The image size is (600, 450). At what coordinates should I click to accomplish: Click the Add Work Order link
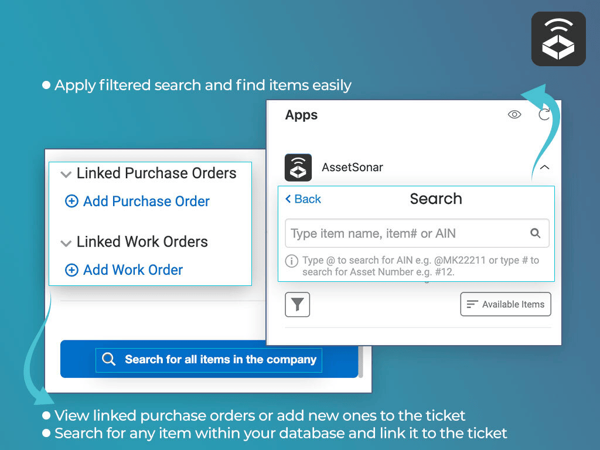point(133,270)
